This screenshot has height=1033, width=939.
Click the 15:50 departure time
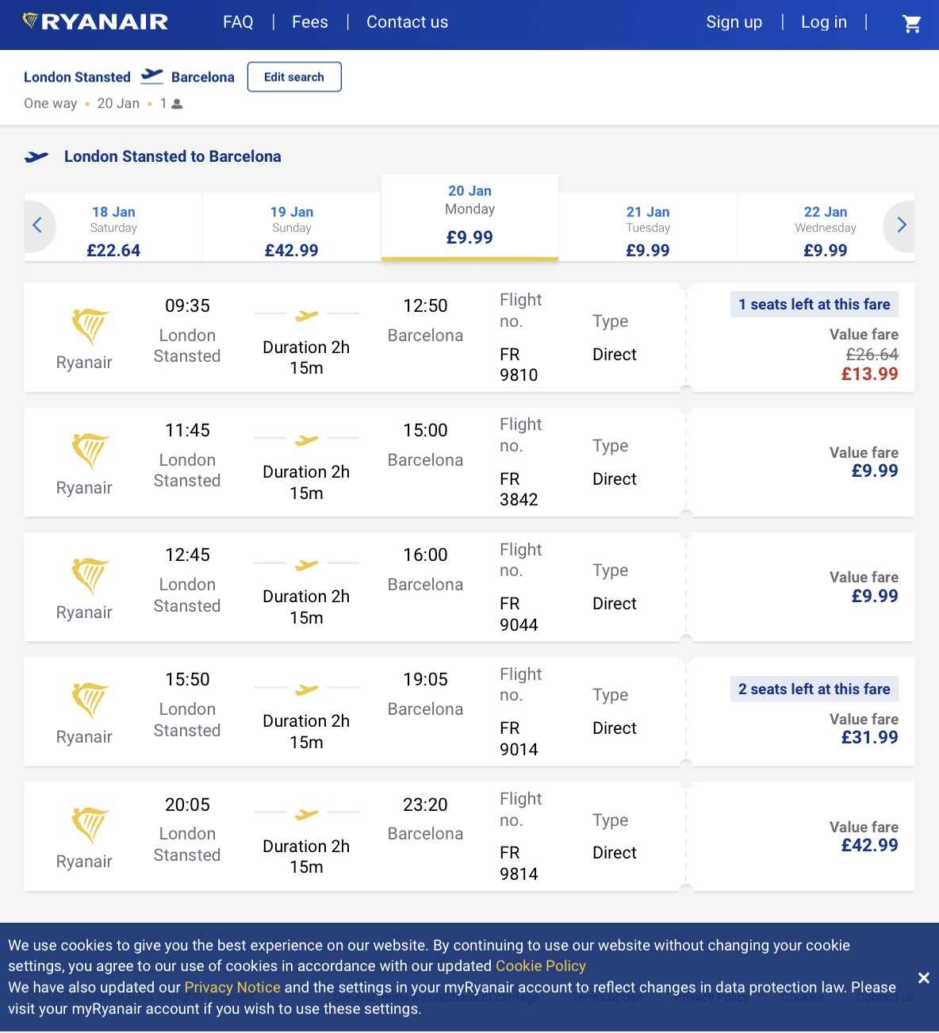click(187, 679)
